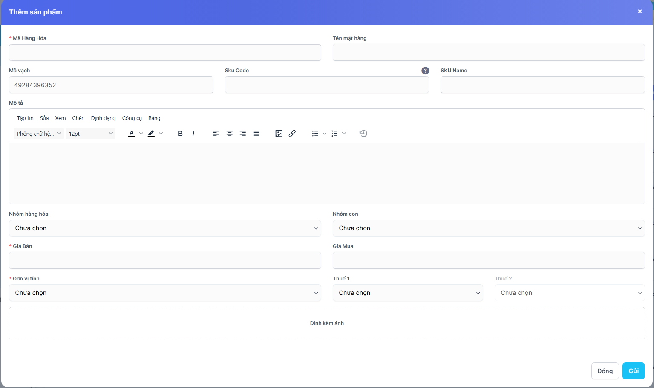Justify the description text
The width and height of the screenshot is (654, 388).
click(256, 134)
